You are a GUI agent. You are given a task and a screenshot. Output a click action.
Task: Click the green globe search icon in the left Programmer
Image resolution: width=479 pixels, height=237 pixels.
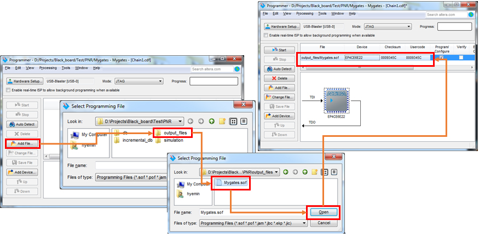click(236, 70)
